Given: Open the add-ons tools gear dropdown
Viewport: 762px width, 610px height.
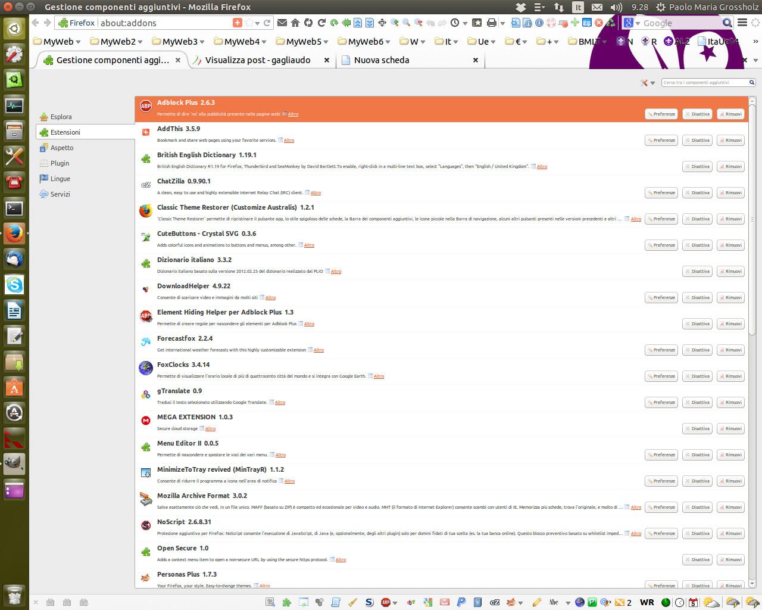Looking at the screenshot, I should coord(648,83).
